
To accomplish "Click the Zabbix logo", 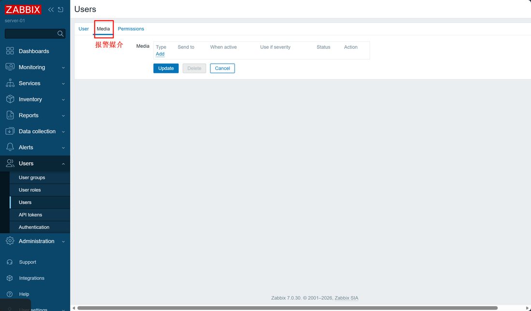I will pos(23,10).
